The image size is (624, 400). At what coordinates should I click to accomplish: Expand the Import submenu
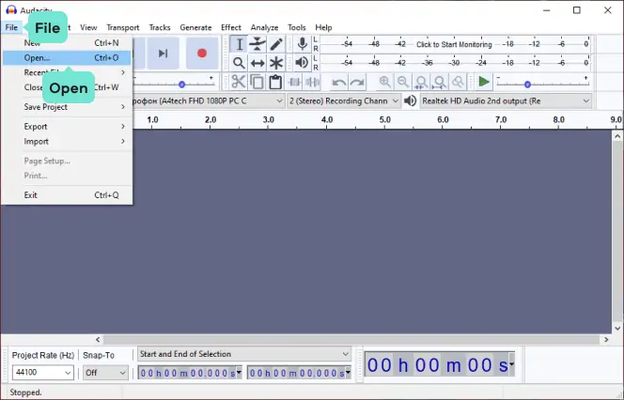pyautogui.click(x=67, y=141)
